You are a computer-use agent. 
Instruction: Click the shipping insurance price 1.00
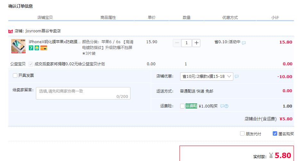[x=287, y=106]
